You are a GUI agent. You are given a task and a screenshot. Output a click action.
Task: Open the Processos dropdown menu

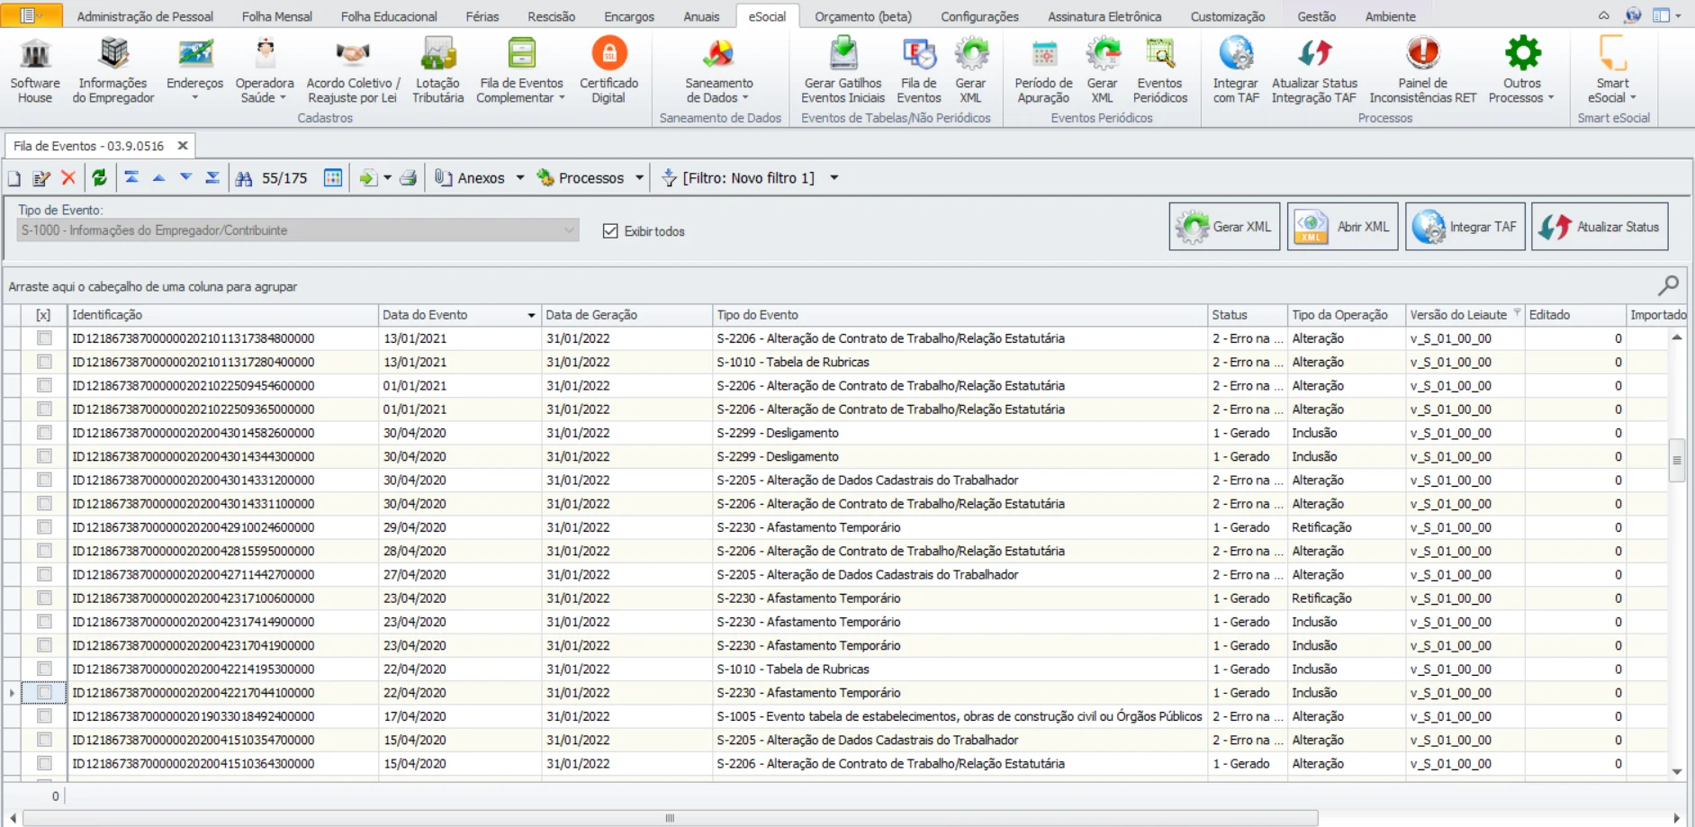[x=591, y=178]
